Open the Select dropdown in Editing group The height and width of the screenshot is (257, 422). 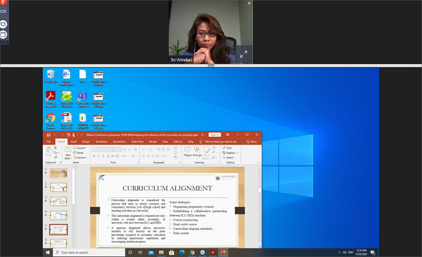click(x=229, y=157)
